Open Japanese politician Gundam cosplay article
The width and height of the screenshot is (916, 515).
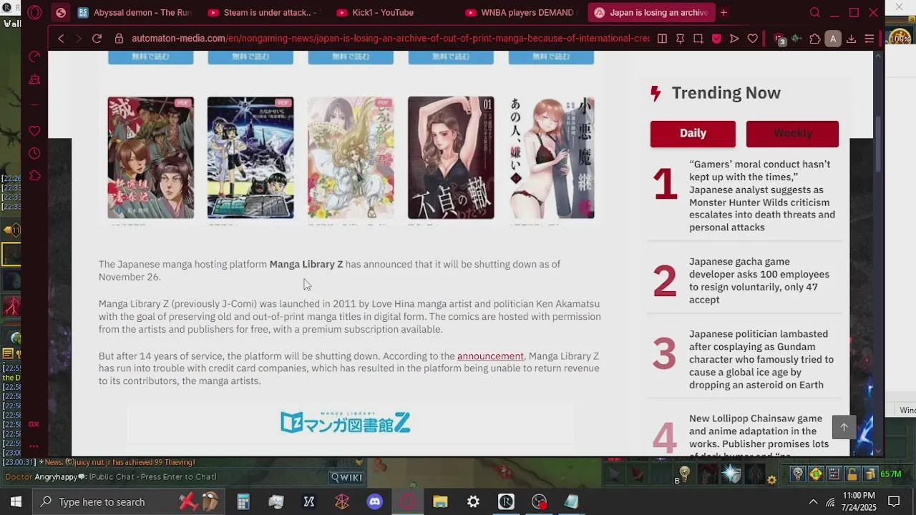point(761,359)
